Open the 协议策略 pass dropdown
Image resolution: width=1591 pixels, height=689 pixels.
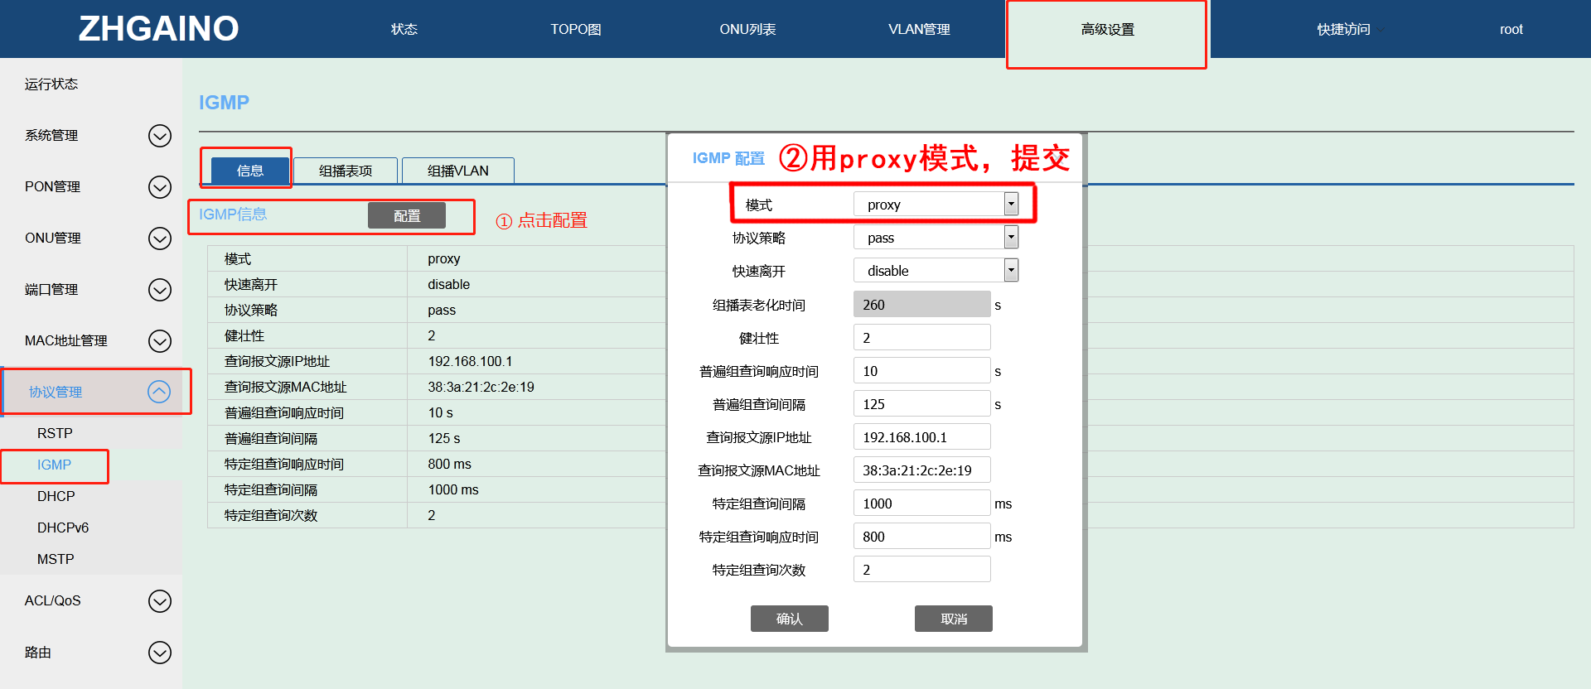1010,238
